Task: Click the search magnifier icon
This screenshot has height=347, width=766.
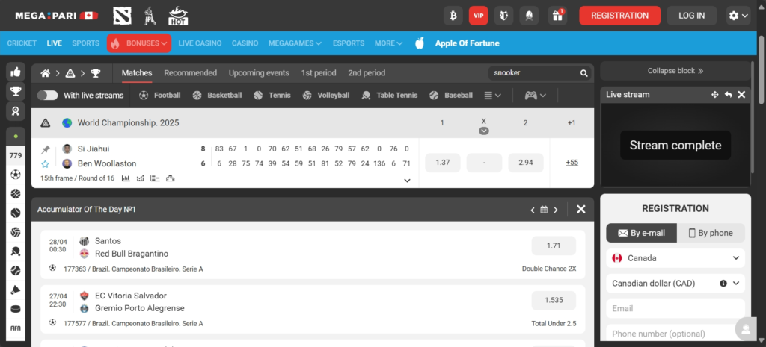Action: (583, 73)
